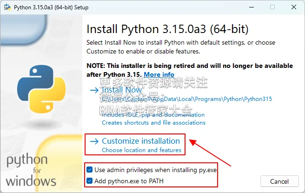The height and width of the screenshot is (193, 305).
Task: Click the installer icon in the title bar
Action: [7, 7]
